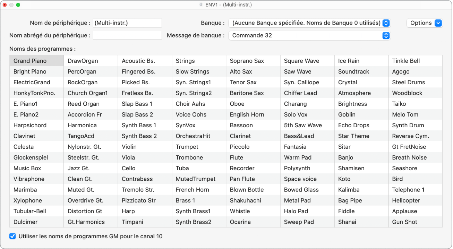Image resolution: width=453 pixels, height=249 pixels.
Task: Open the Options pop-up menu
Action: pos(424,23)
